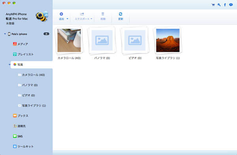The width and height of the screenshot is (237, 155).
Task: Select the ビデオ album placeholder thumbnail
Action: pyautogui.click(x=135, y=41)
